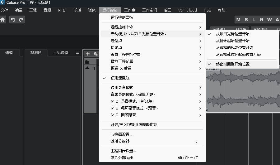Open 工程同步设置... dialog
Image resolution: width=280 pixels, height=165 pixels.
click(152, 151)
